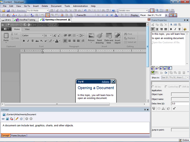Click the font A icon in Frame Properties

(171, 25)
